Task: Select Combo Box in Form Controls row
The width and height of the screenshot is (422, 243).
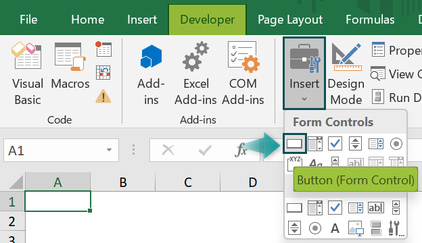Action: [315, 144]
